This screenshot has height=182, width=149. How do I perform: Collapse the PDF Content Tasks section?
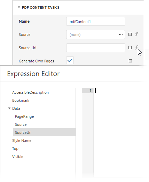pyautogui.click(x=19, y=7)
